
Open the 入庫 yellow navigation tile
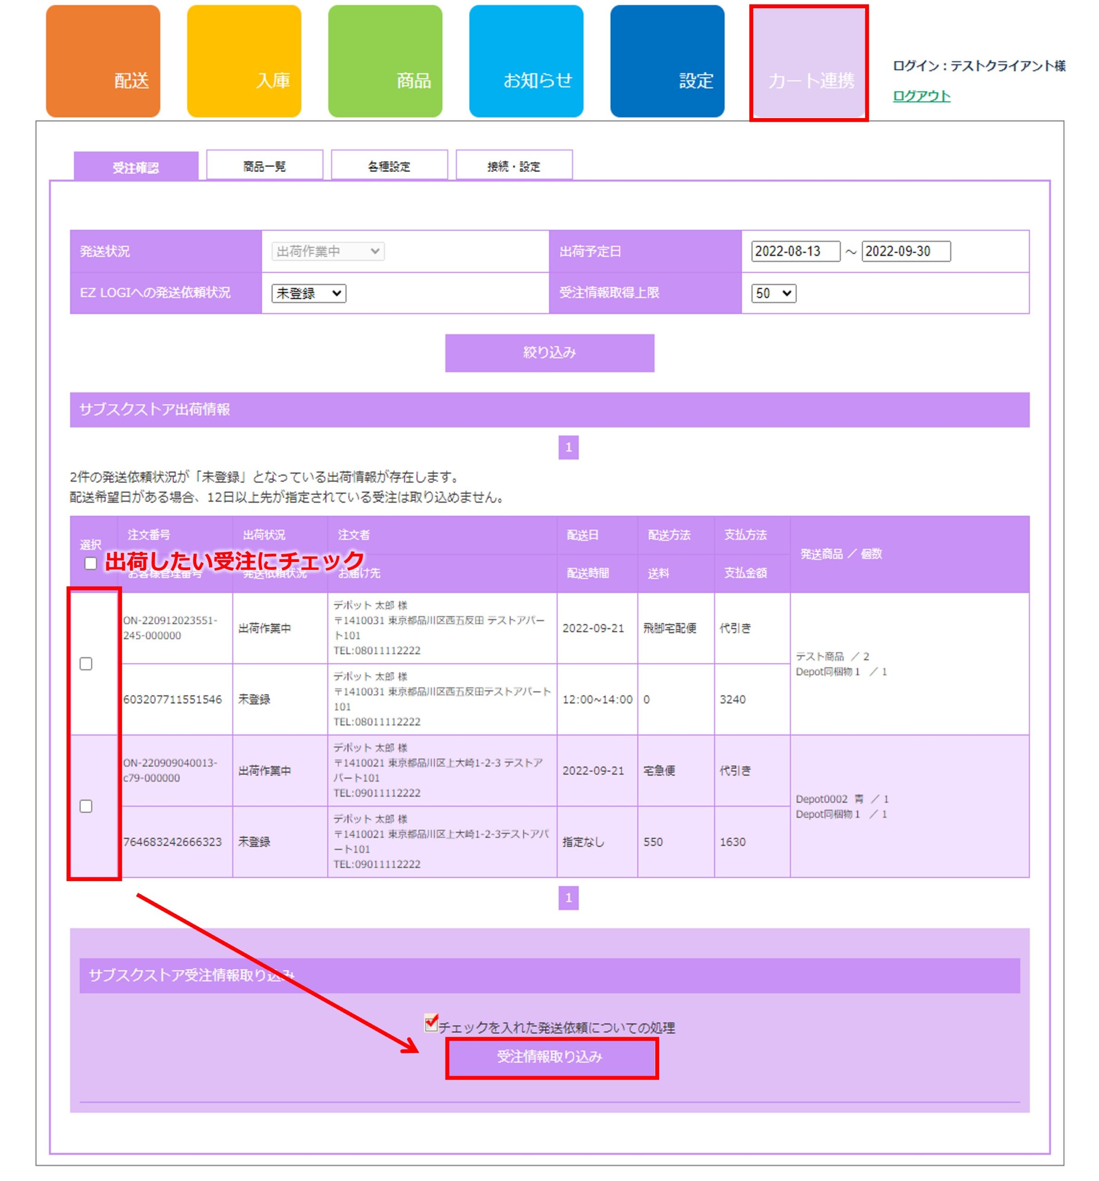coord(244,61)
